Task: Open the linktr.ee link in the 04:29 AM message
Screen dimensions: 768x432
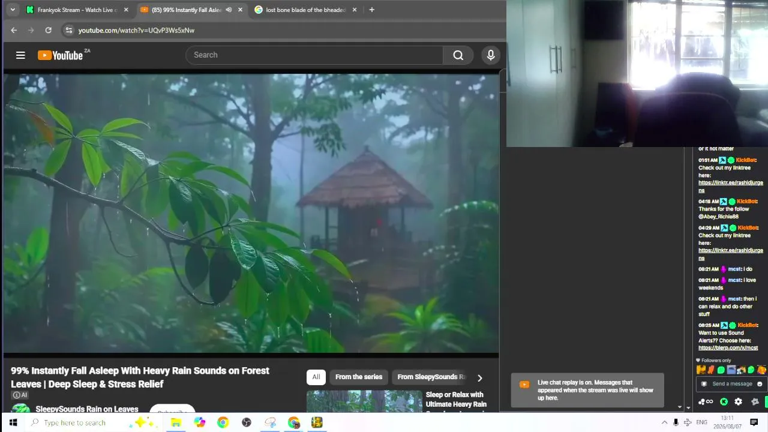Action: tap(730, 254)
